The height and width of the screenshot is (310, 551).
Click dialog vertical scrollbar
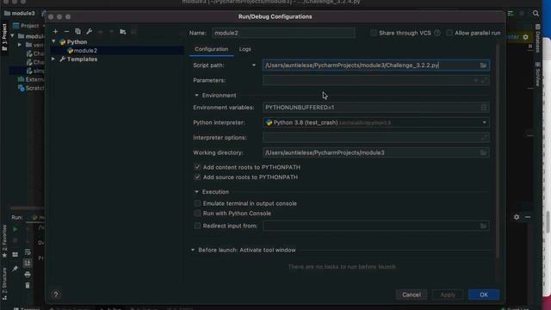(x=497, y=152)
